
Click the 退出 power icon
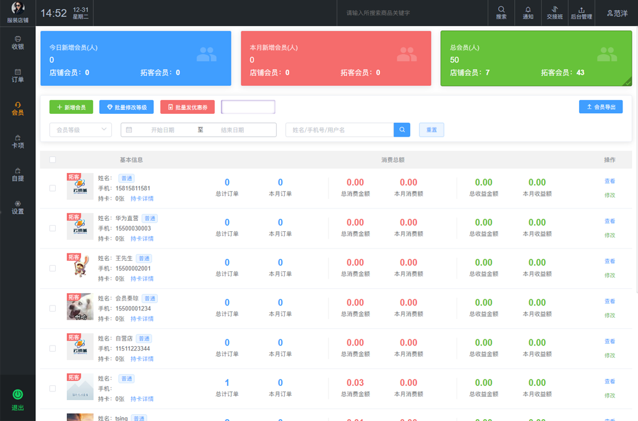click(18, 394)
